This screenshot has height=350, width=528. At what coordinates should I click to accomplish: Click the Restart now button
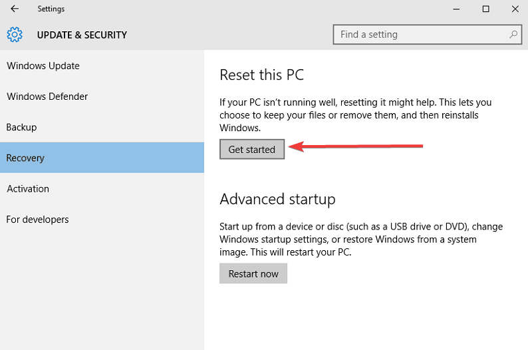[x=253, y=273]
